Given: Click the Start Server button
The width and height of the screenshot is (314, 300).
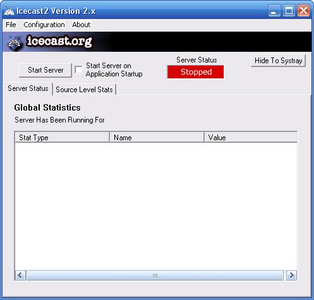Looking at the screenshot, I should point(45,70).
